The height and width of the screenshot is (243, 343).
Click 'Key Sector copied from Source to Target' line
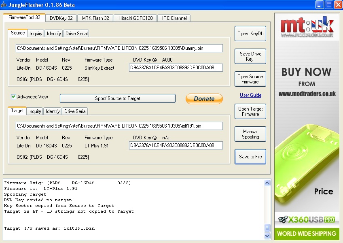[59, 206]
